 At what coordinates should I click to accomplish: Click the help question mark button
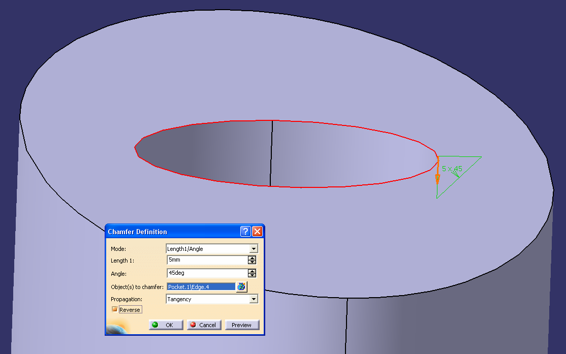tap(245, 231)
